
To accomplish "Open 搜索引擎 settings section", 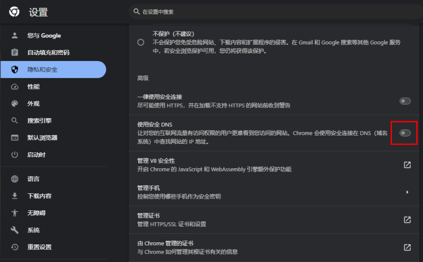I will coord(53,121).
